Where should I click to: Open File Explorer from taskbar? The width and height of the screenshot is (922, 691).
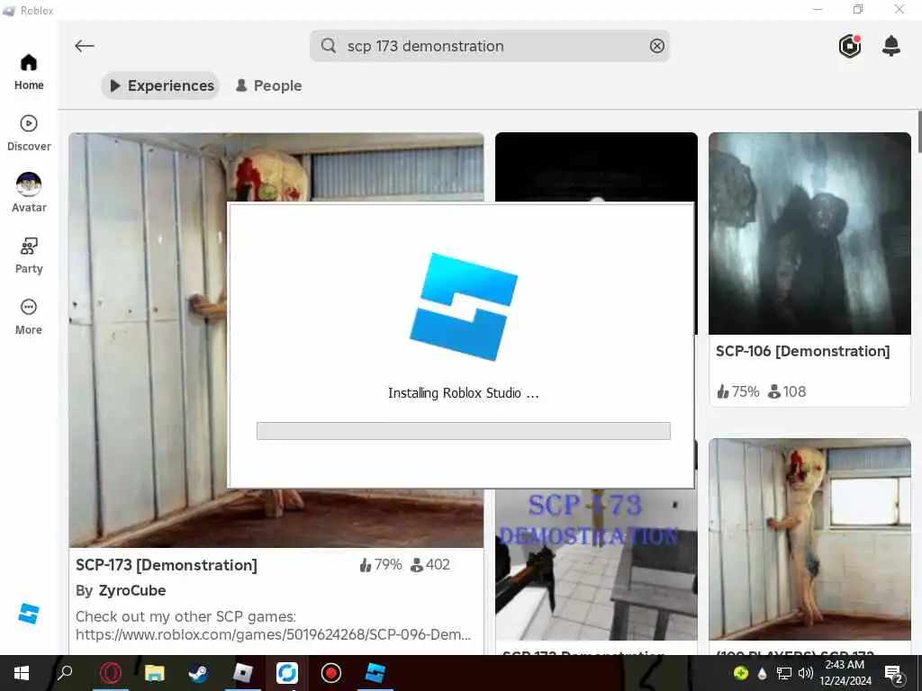pyautogui.click(x=155, y=673)
